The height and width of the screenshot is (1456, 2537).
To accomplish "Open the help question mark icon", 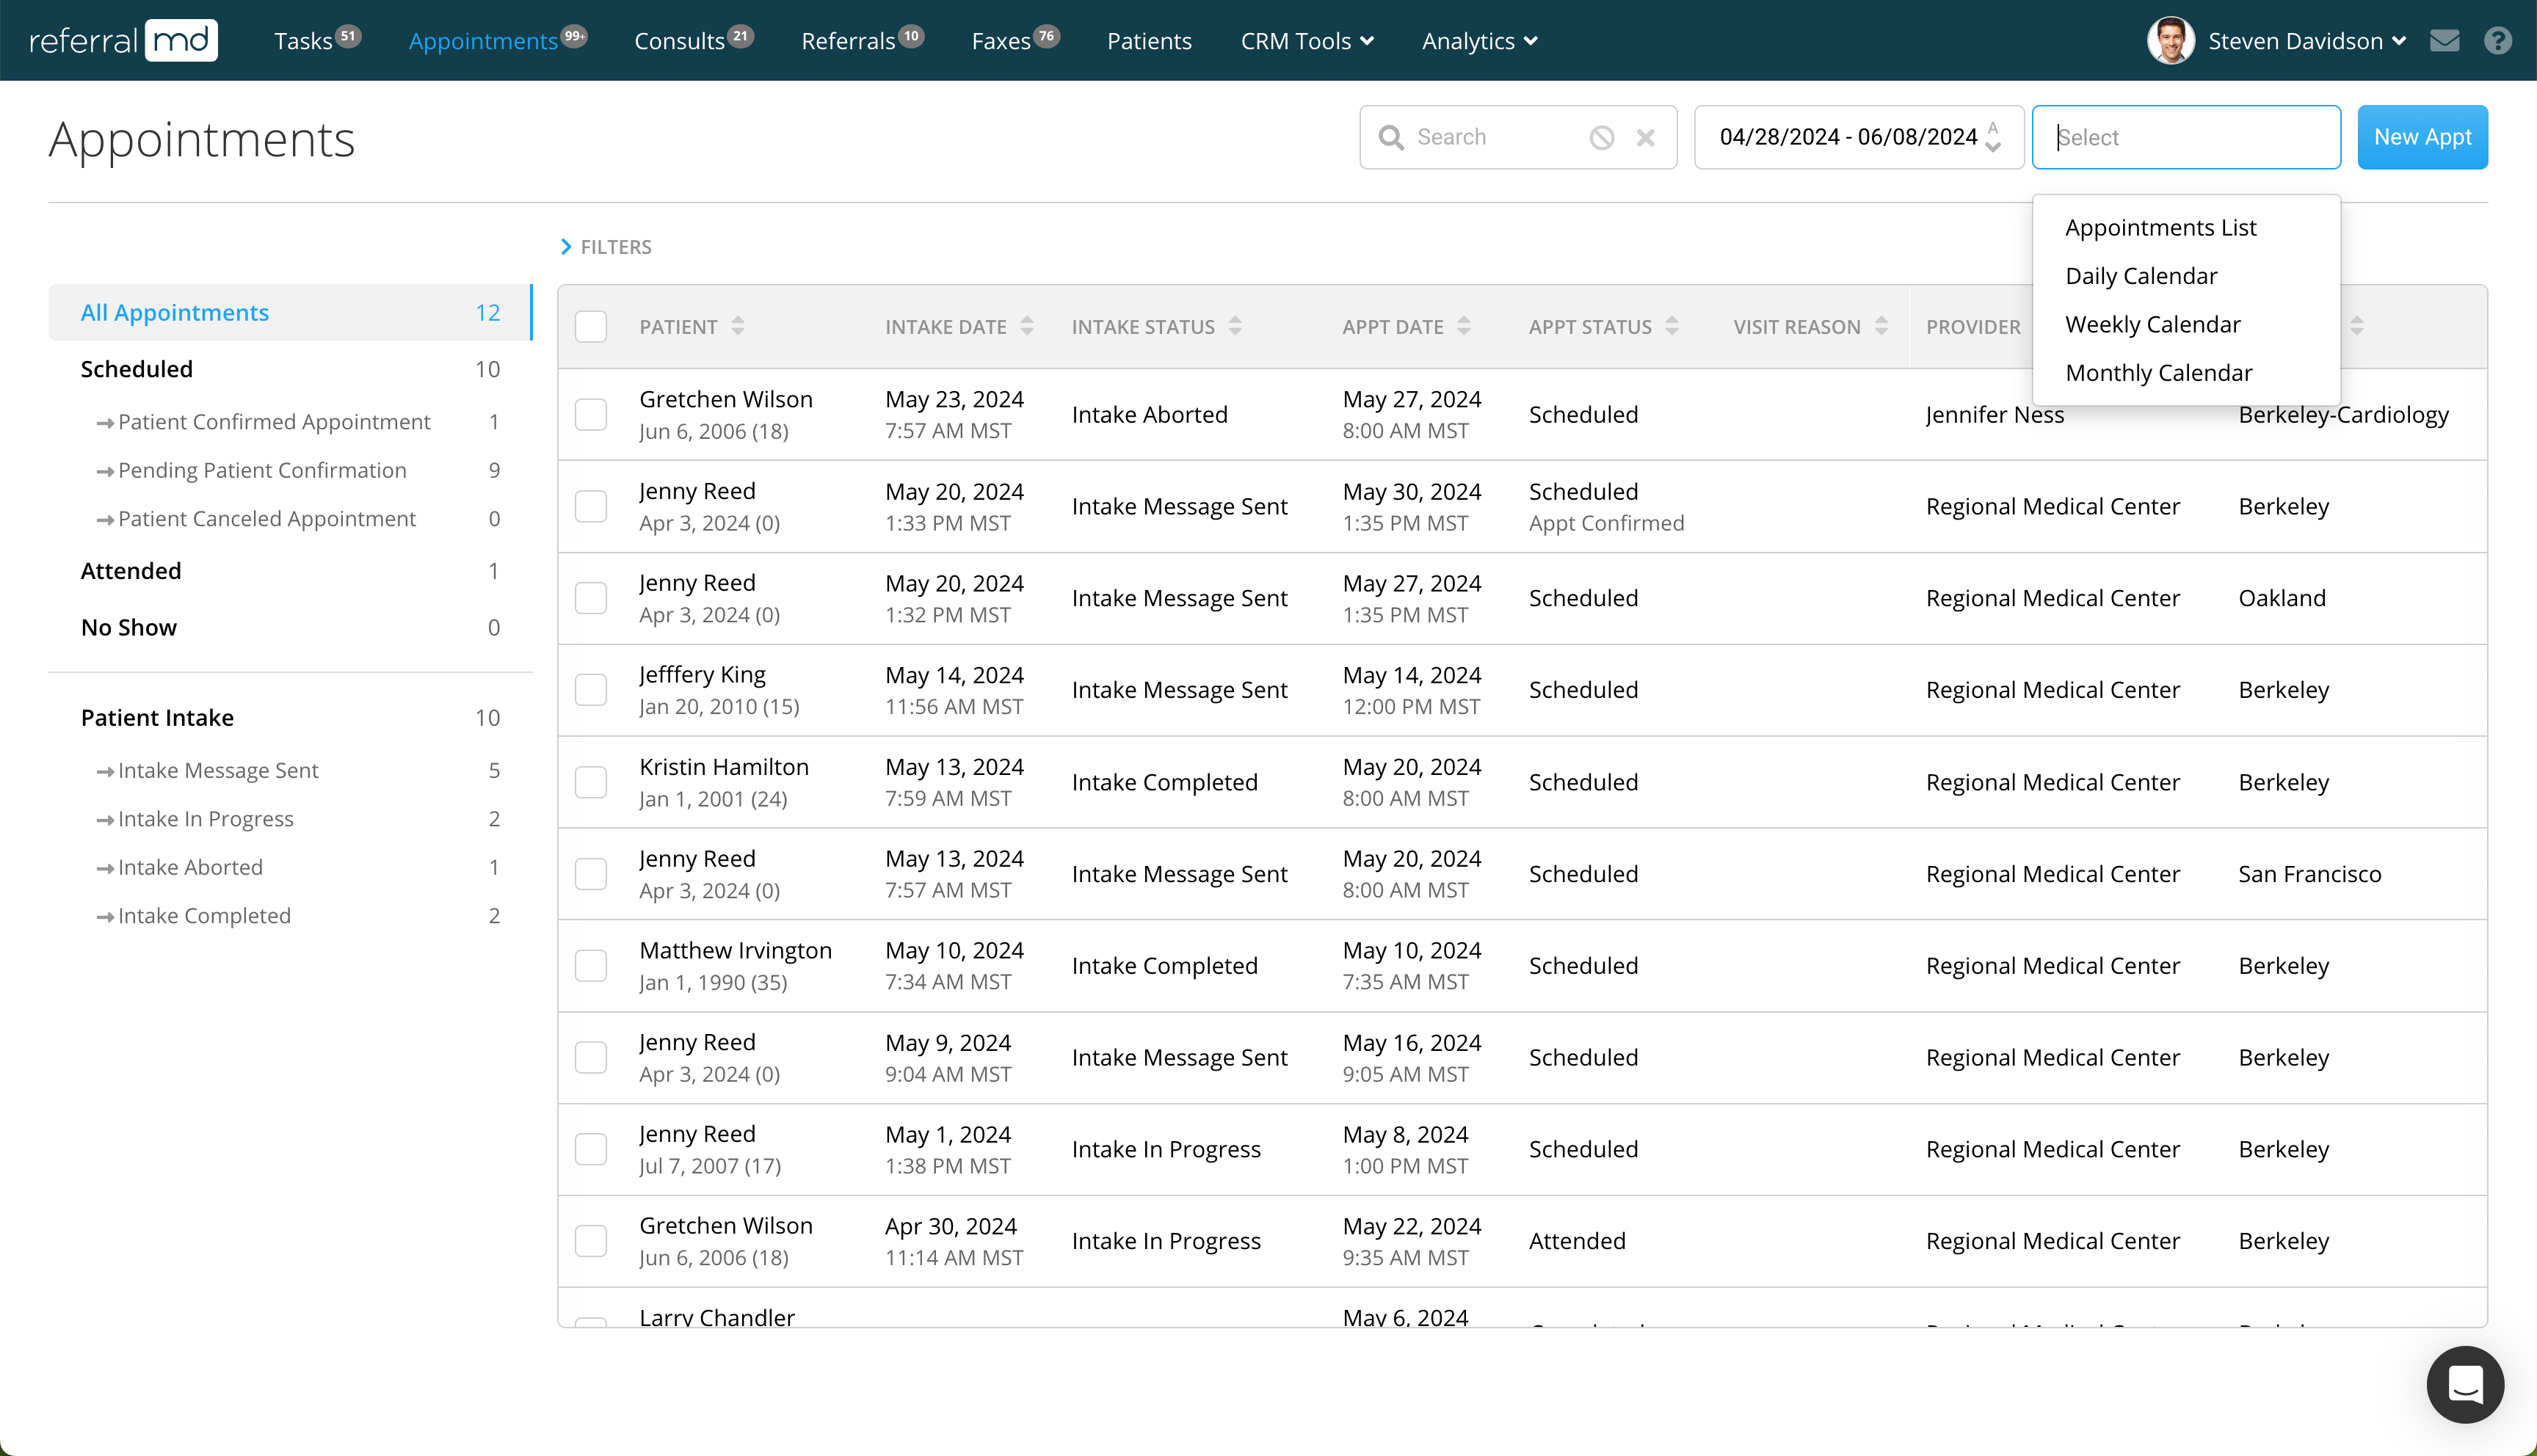I will (x=2497, y=41).
